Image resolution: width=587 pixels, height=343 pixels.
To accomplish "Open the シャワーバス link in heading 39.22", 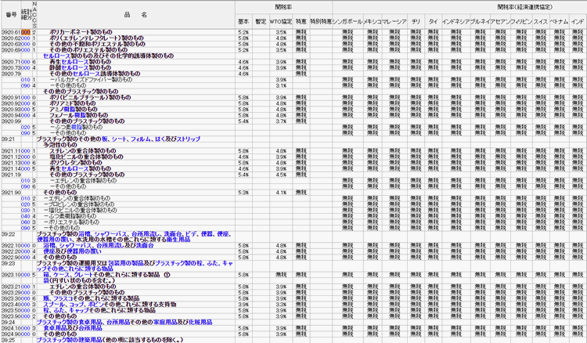I will (110, 234).
